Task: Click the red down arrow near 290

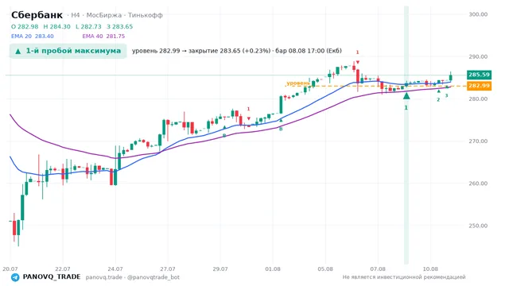Action: click(357, 62)
